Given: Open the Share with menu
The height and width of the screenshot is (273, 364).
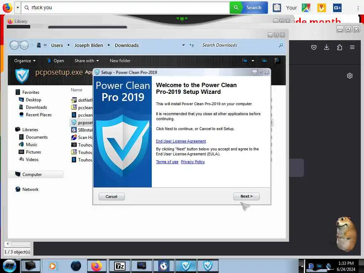Looking at the screenshot, I should point(86,60).
